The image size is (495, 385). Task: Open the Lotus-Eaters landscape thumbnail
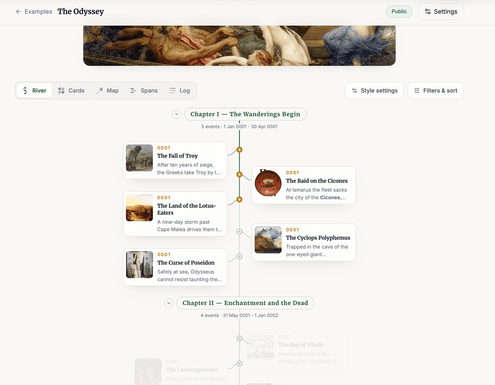pos(140,208)
